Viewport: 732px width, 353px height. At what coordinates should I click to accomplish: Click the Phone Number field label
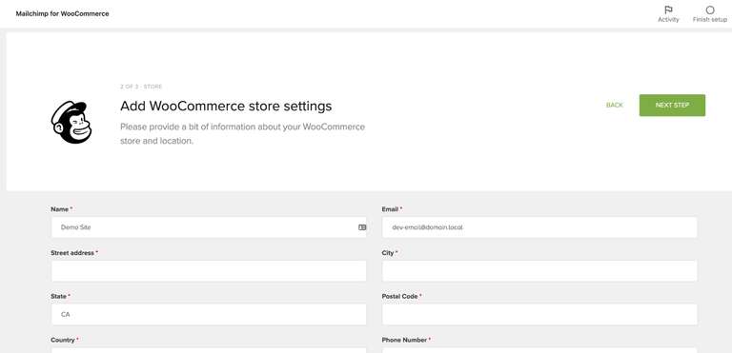[406, 340]
